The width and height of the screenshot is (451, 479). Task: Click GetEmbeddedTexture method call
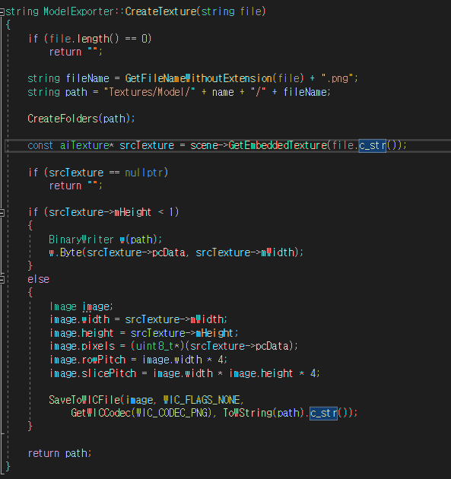point(278,145)
